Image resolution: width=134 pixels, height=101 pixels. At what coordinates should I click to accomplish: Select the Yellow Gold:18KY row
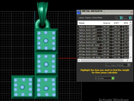pos(103,36)
